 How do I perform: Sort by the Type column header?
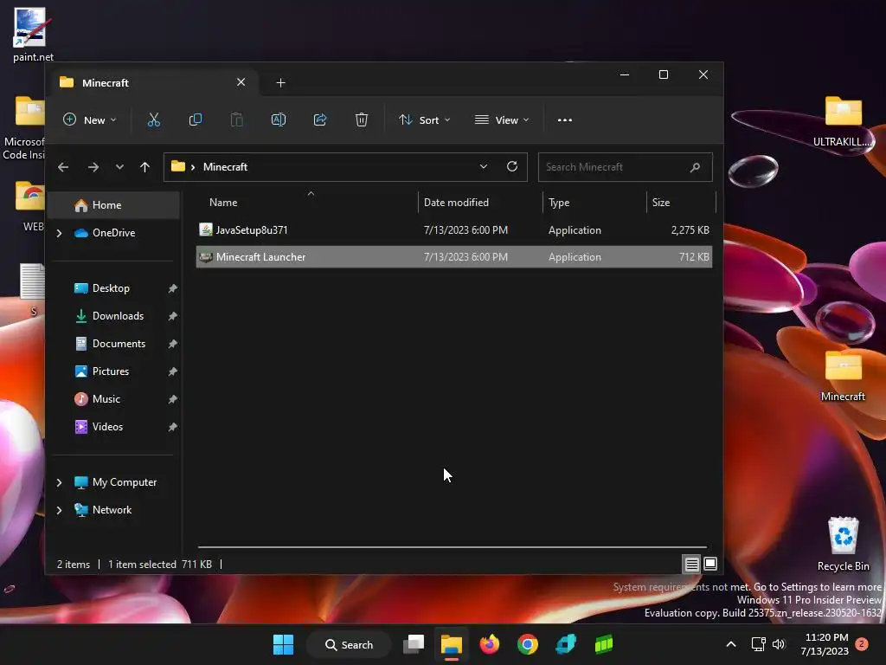[594, 203]
